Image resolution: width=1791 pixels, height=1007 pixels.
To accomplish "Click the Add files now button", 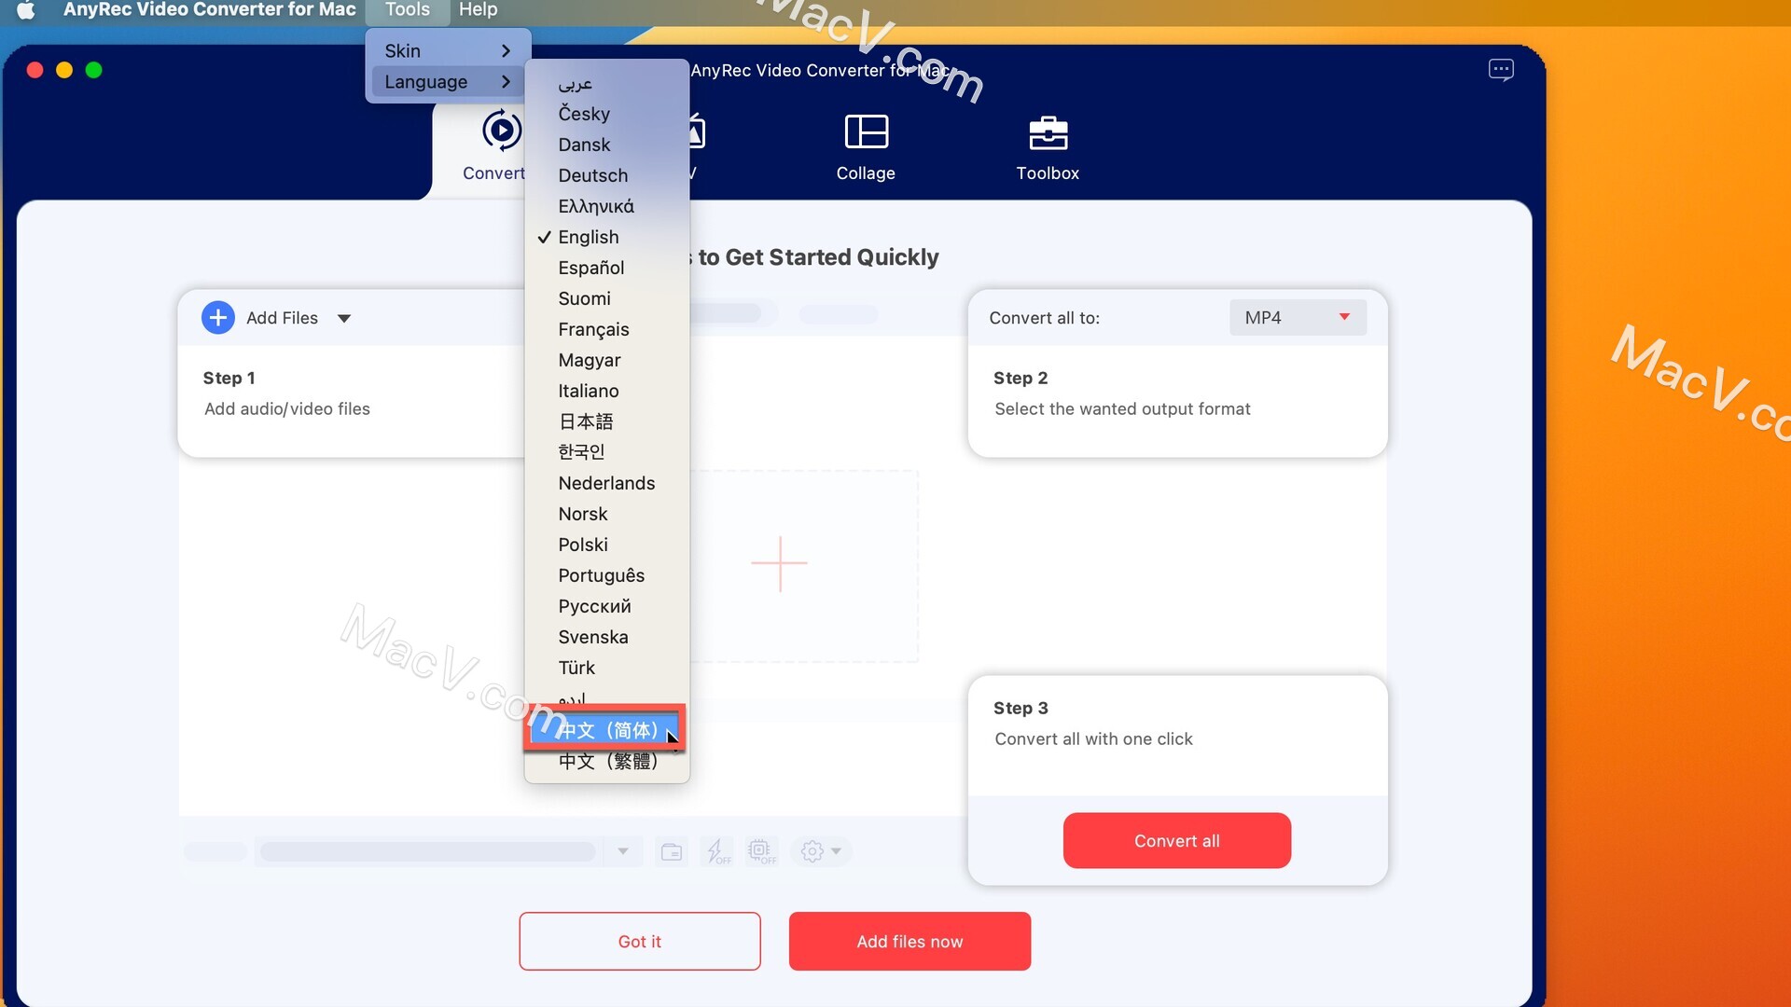I will tap(909, 941).
